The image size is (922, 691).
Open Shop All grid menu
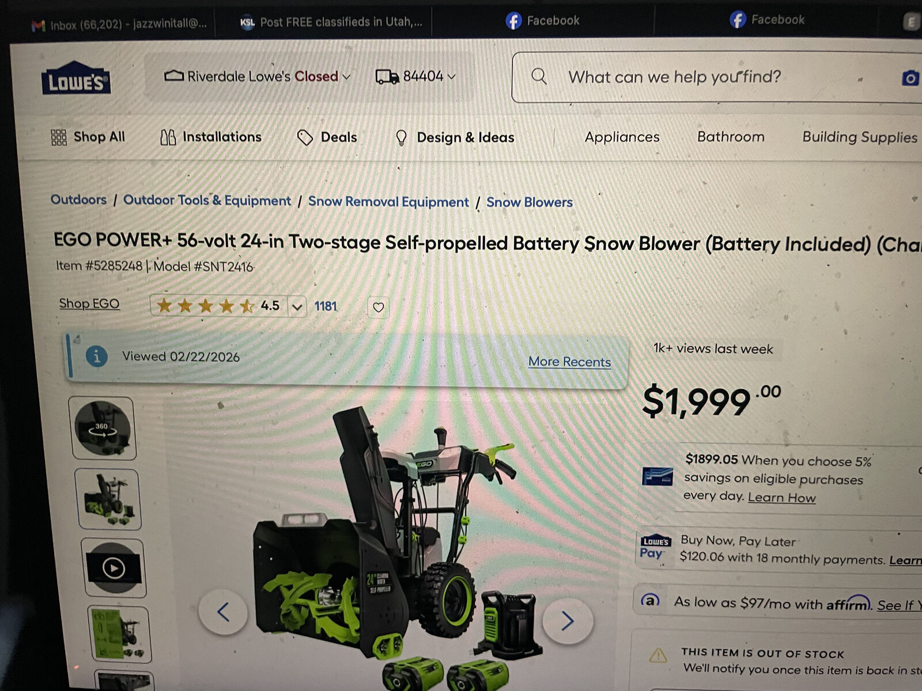[x=88, y=137]
